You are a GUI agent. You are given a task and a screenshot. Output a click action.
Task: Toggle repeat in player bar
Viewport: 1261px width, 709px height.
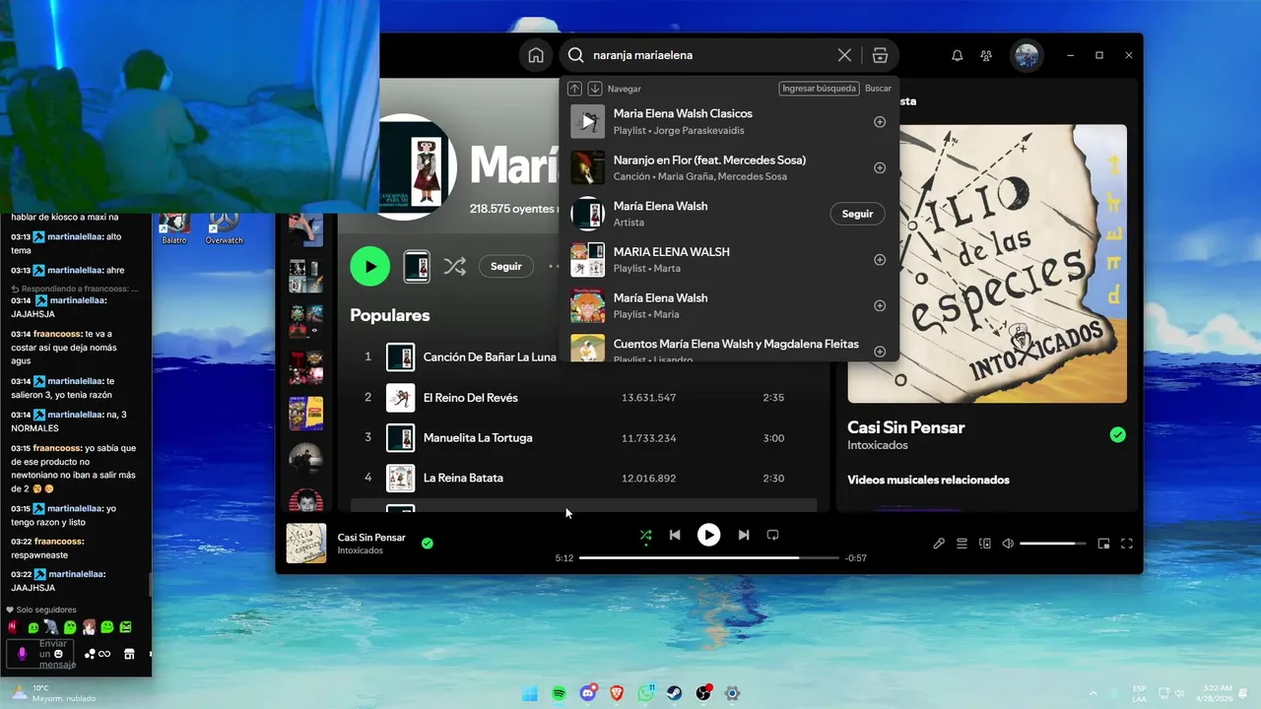772,535
